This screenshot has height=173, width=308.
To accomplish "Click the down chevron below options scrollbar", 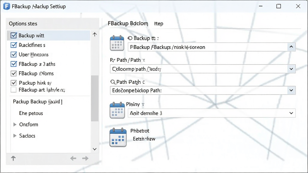I will [x=95, y=149].
